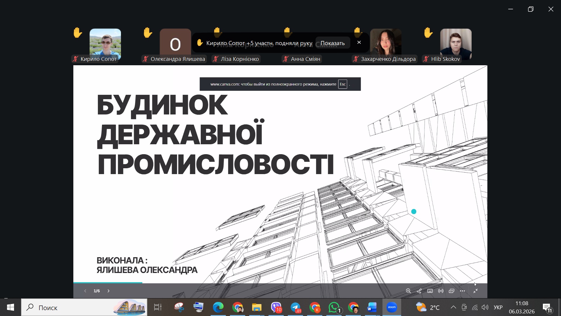Image resolution: width=561 pixels, height=316 pixels.
Task: Open the three-dots more options menu
Action: (462, 291)
